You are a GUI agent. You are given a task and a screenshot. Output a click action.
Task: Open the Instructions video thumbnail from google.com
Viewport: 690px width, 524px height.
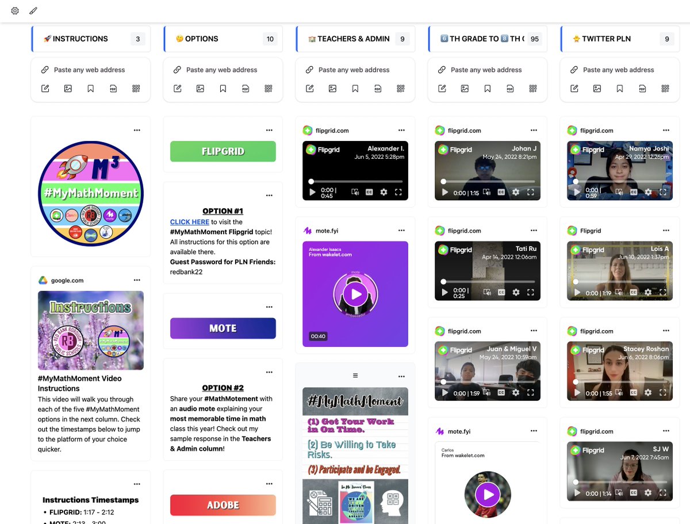pyautogui.click(x=91, y=330)
